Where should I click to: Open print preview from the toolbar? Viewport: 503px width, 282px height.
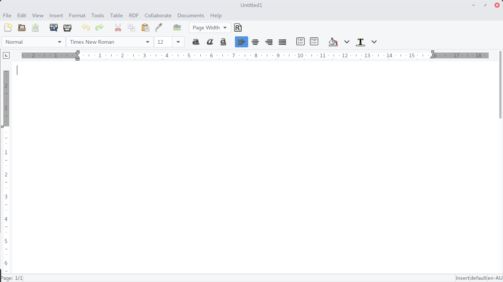point(54,28)
